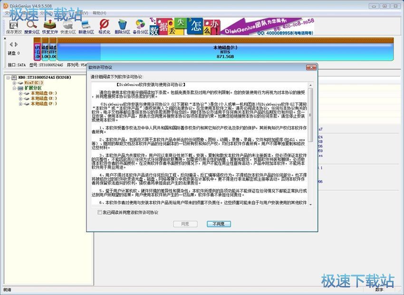The height and width of the screenshot is (295, 404).
Task: Select 本地磁盘 (E:) in the tree
Action: coord(44,99)
